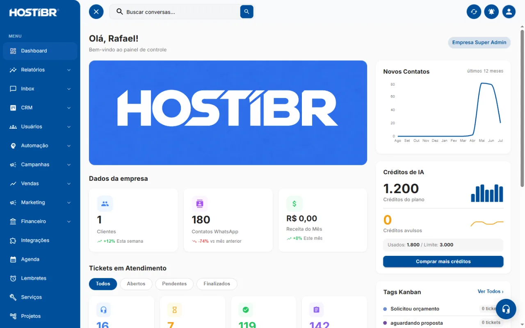Expand the Relatórios submenu chevron
The width and height of the screenshot is (525, 328).
tap(69, 70)
